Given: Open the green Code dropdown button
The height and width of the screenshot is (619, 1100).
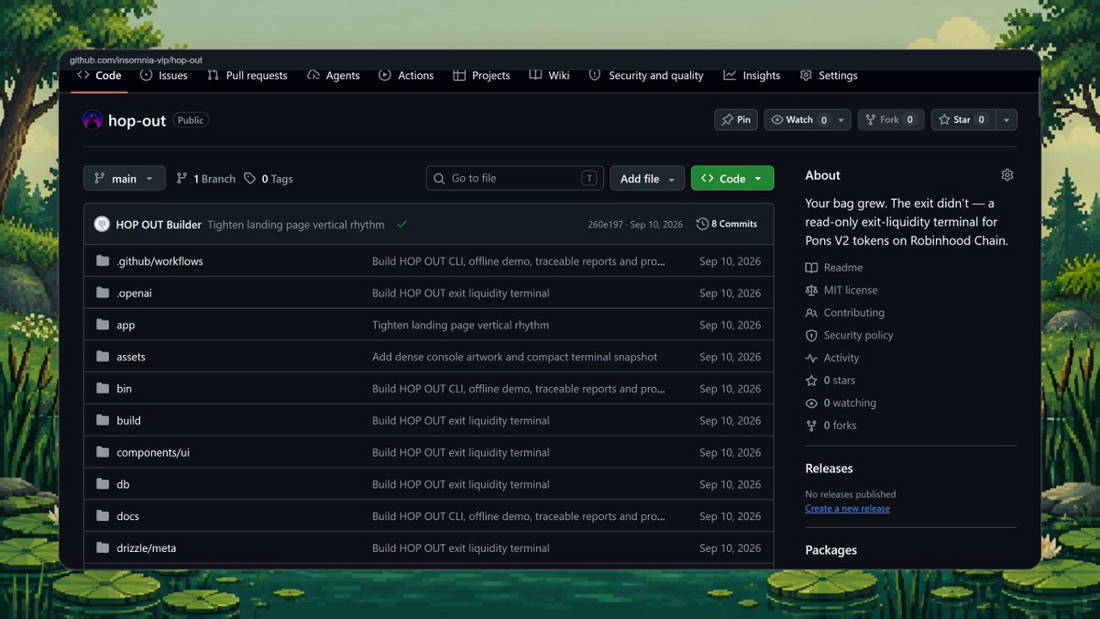Looking at the screenshot, I should coord(732,179).
